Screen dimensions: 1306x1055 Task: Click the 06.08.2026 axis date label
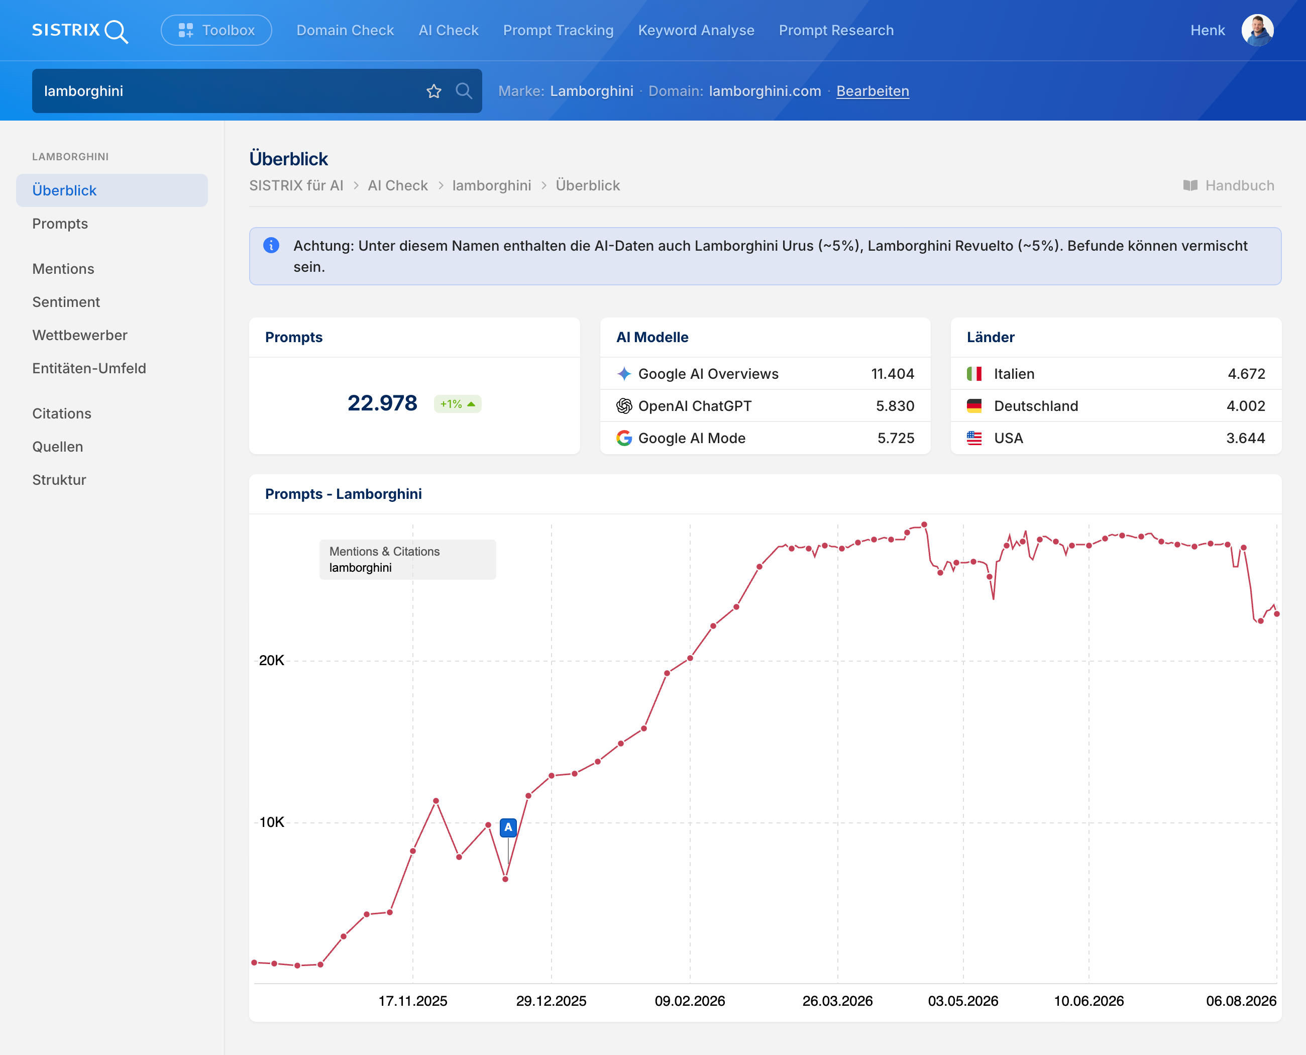click(x=1241, y=1001)
